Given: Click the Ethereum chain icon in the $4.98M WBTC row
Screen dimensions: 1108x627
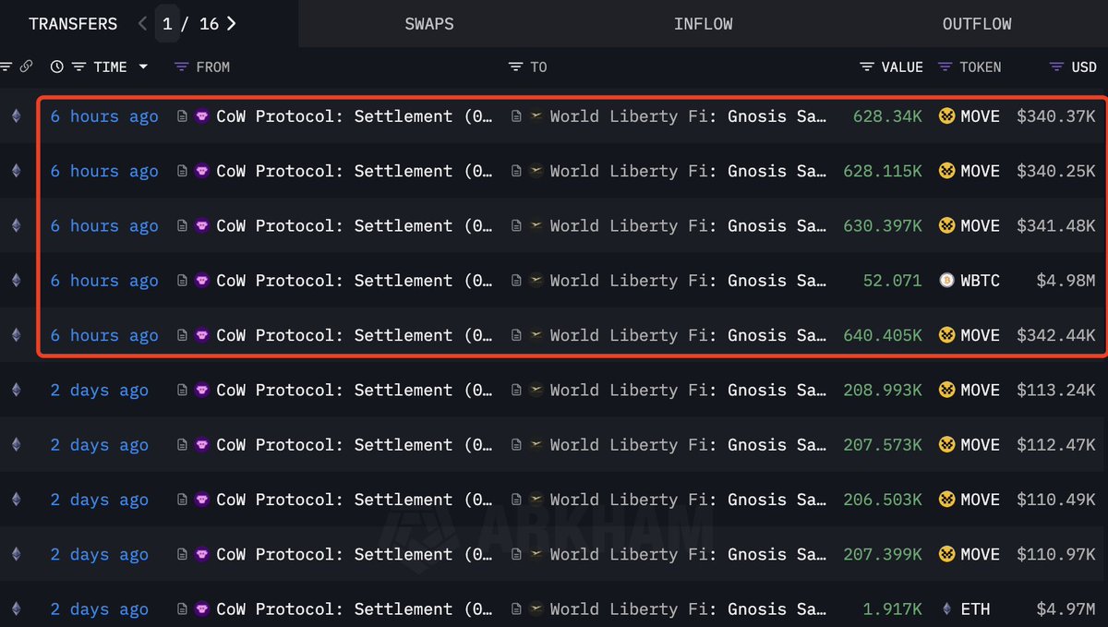Looking at the screenshot, I should [x=15, y=281].
